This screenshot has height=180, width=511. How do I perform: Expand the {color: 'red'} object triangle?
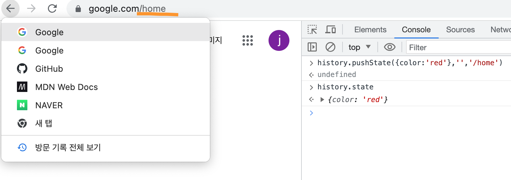[322, 99]
